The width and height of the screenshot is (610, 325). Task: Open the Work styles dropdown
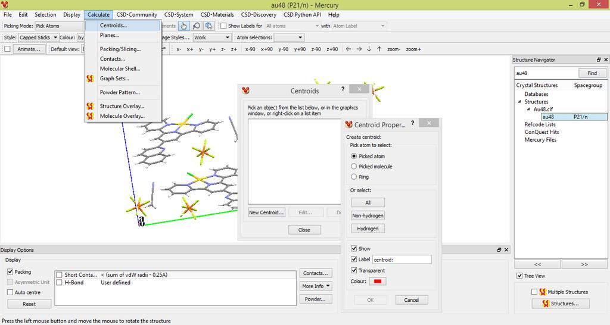coord(212,37)
